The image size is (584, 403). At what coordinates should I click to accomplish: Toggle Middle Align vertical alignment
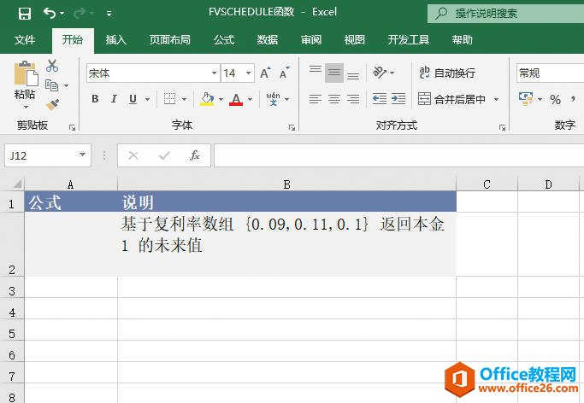pos(334,73)
